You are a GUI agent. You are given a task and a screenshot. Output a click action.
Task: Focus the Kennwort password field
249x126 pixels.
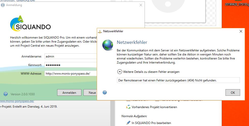[x=71, y=65]
